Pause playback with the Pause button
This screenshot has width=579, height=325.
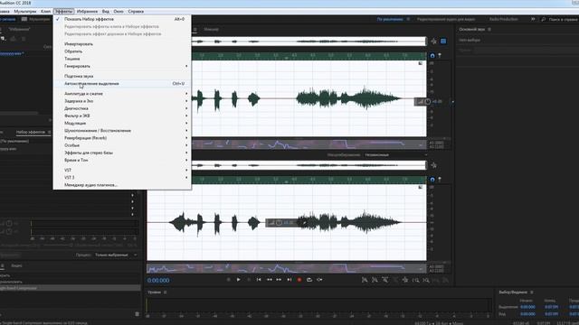pyautogui.click(x=249, y=280)
